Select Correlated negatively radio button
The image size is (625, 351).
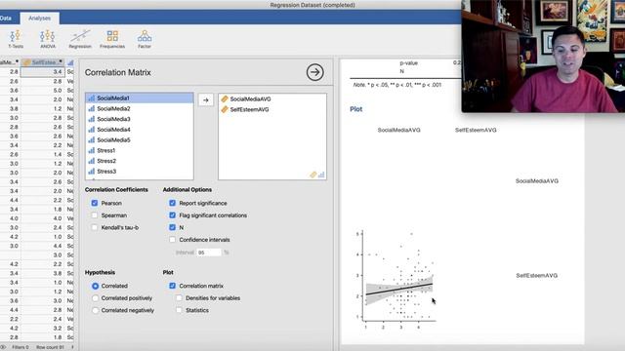(x=95, y=310)
